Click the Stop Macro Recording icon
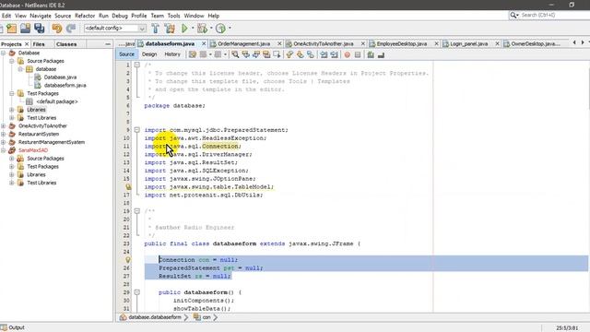This screenshot has height=332, width=590. (x=358, y=55)
